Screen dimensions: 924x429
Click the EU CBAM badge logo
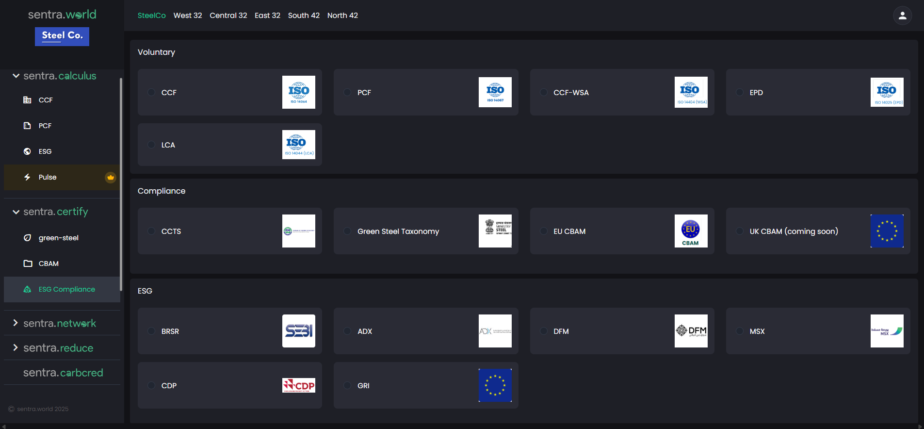click(691, 231)
